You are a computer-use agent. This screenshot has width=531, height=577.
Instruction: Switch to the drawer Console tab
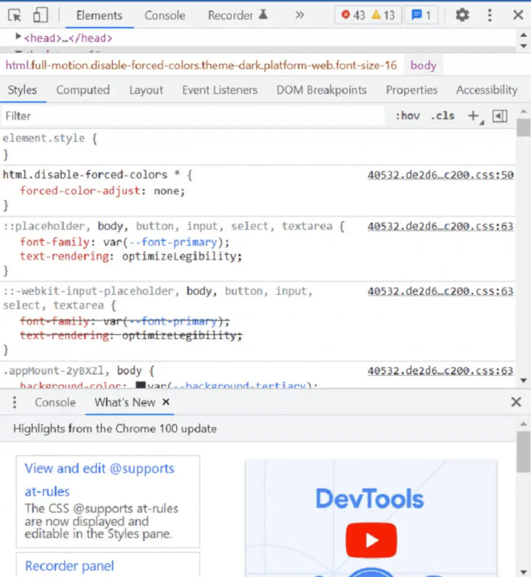pyautogui.click(x=55, y=402)
